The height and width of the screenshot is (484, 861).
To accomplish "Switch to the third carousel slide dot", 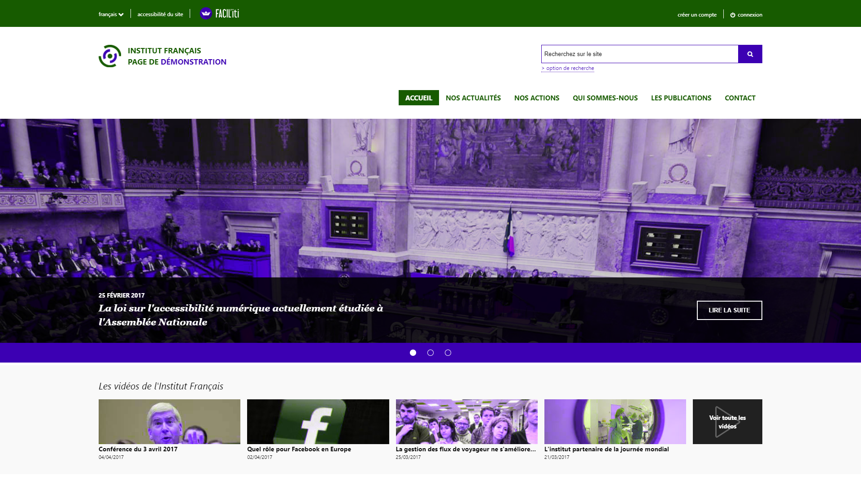I will 448,353.
